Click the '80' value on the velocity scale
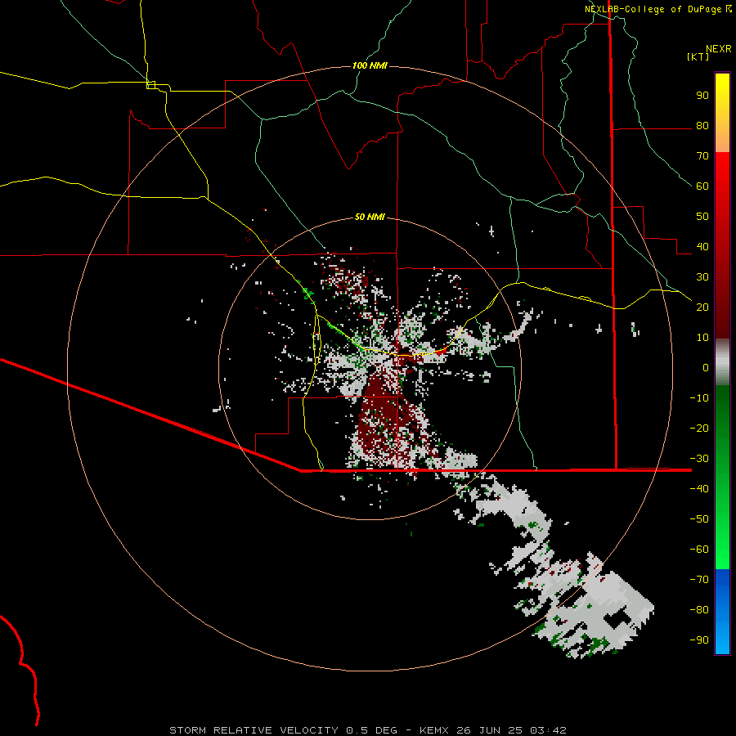736x736 pixels. [702, 125]
